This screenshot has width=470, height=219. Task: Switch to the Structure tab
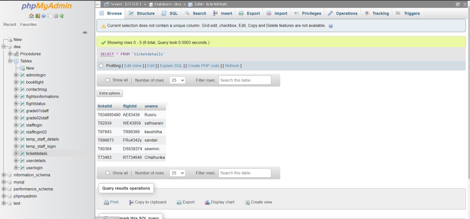pos(141,13)
